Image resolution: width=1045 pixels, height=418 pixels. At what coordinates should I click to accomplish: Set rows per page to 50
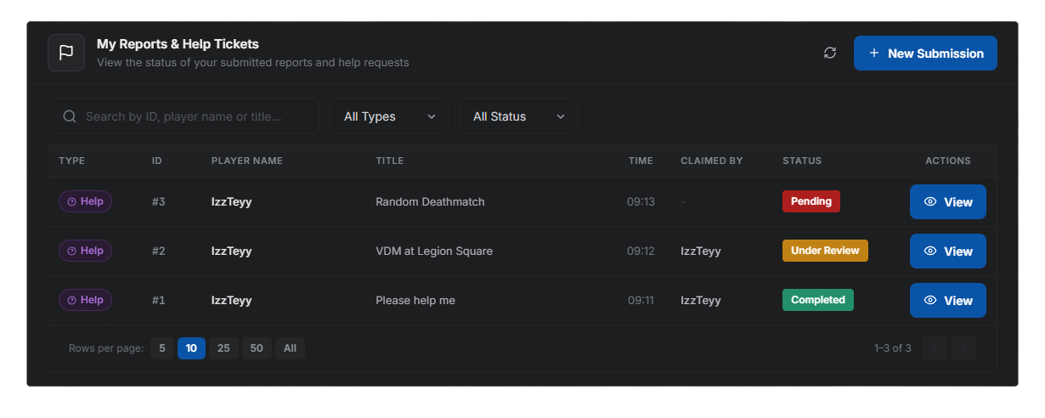pos(257,348)
